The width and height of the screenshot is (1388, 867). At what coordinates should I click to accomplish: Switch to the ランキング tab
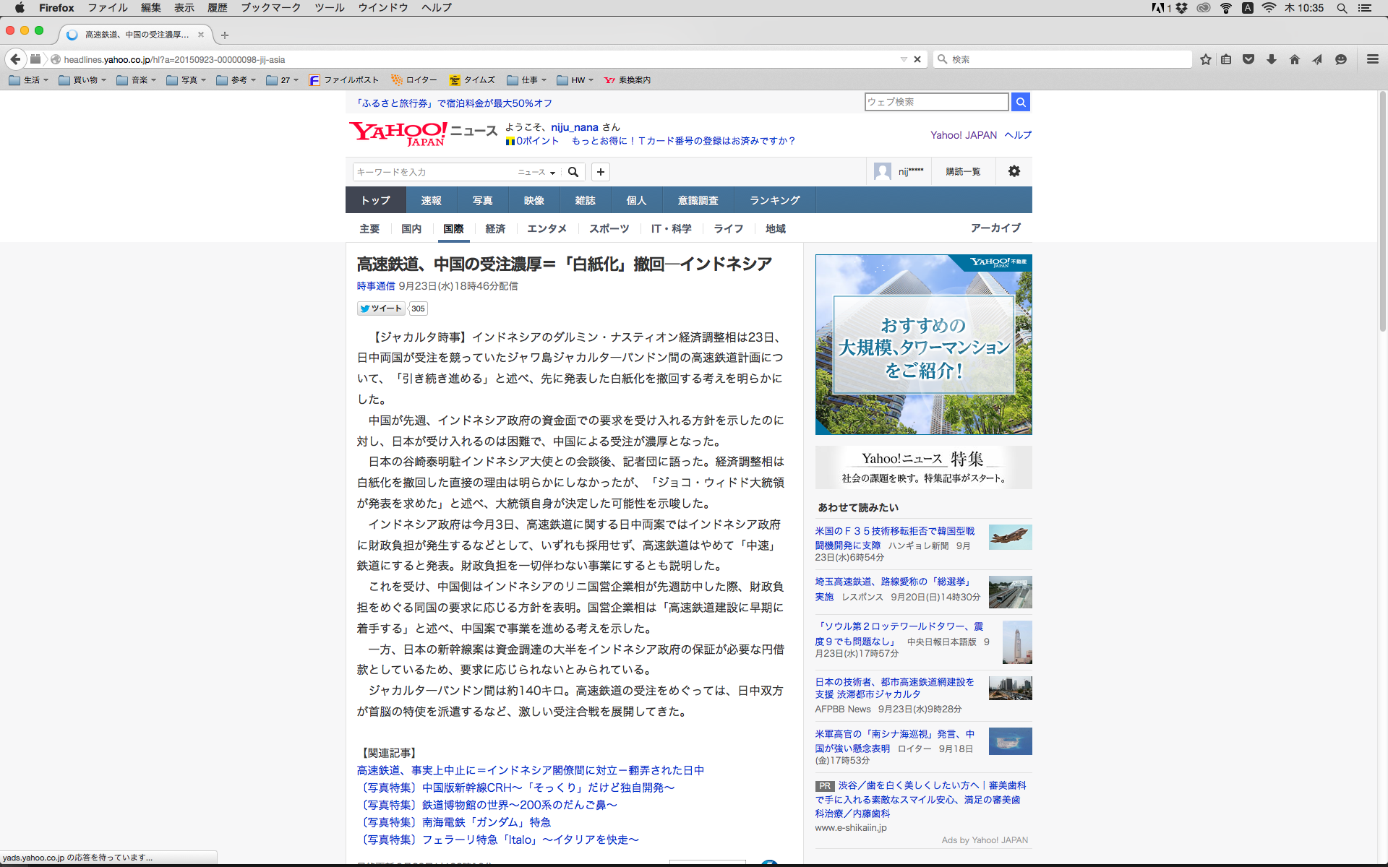point(774,200)
